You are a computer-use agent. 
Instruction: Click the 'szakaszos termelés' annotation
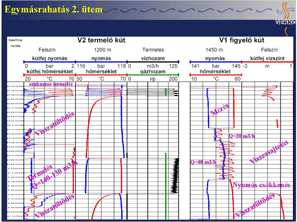(x=51, y=84)
